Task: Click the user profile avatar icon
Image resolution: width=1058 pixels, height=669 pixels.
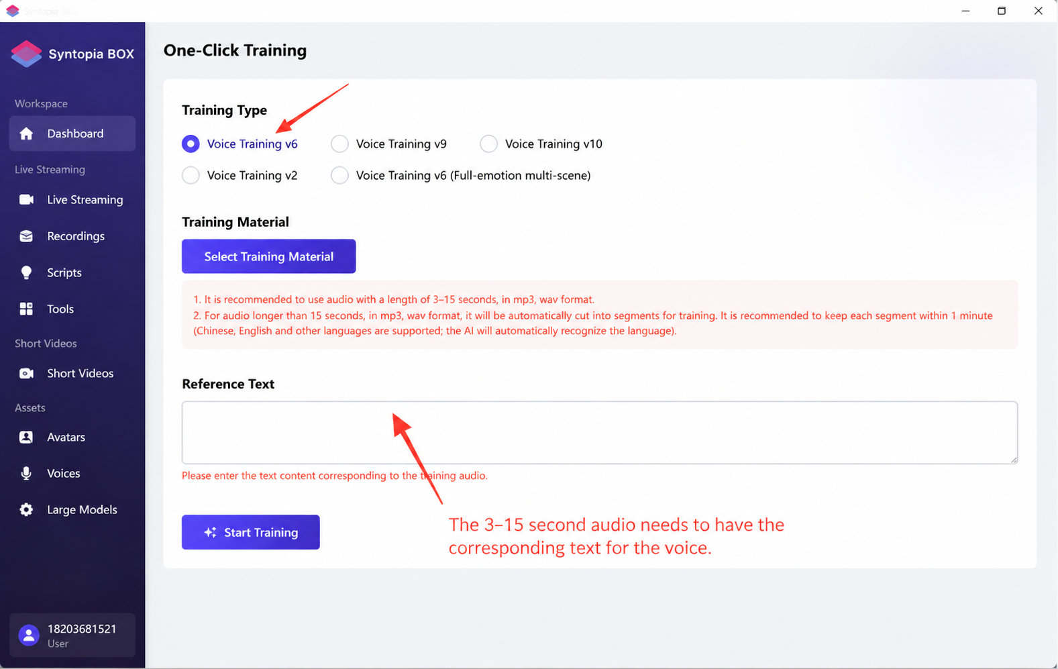Action: click(29, 635)
